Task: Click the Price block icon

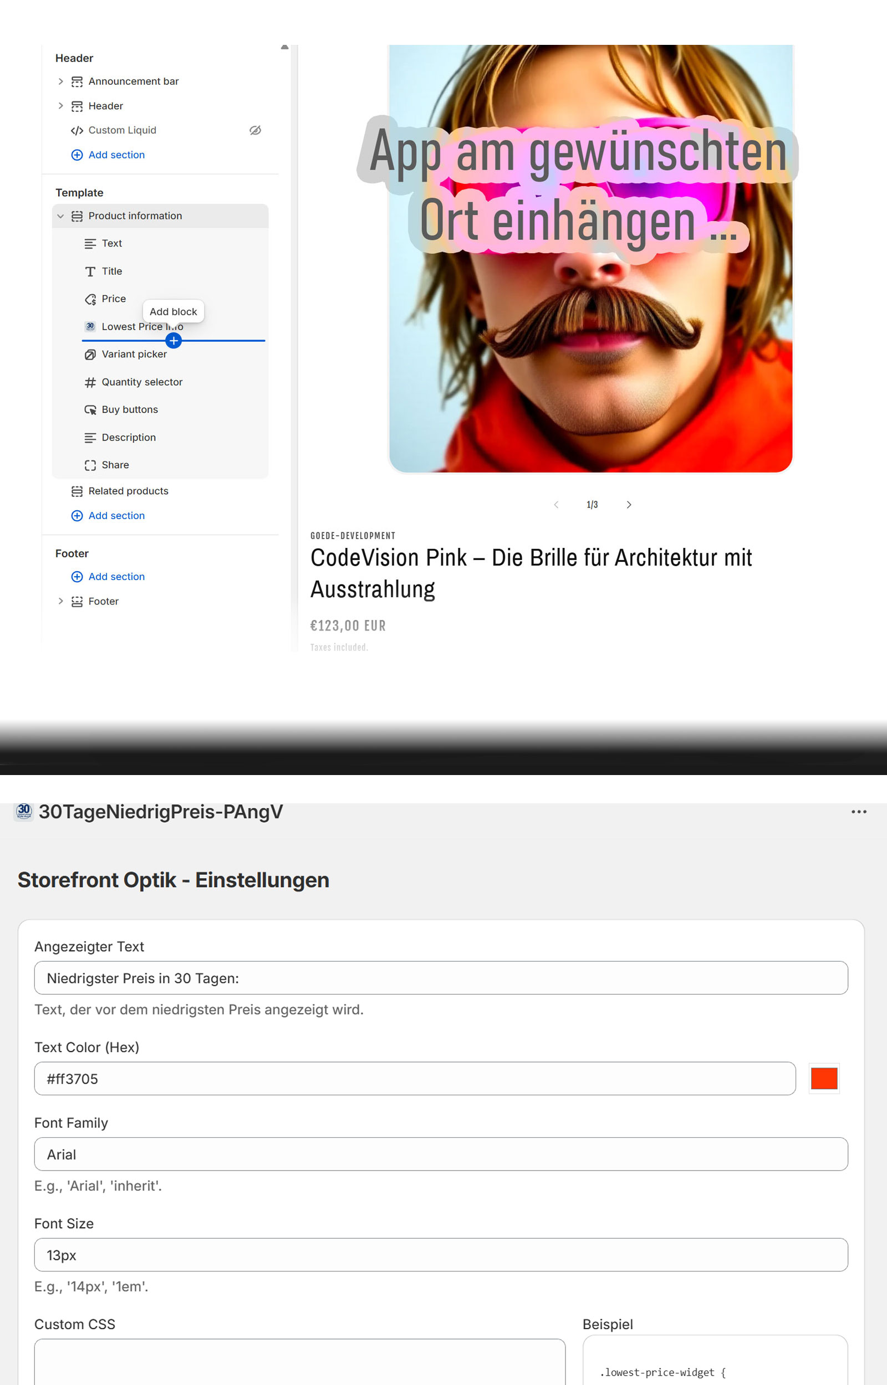Action: (90, 299)
